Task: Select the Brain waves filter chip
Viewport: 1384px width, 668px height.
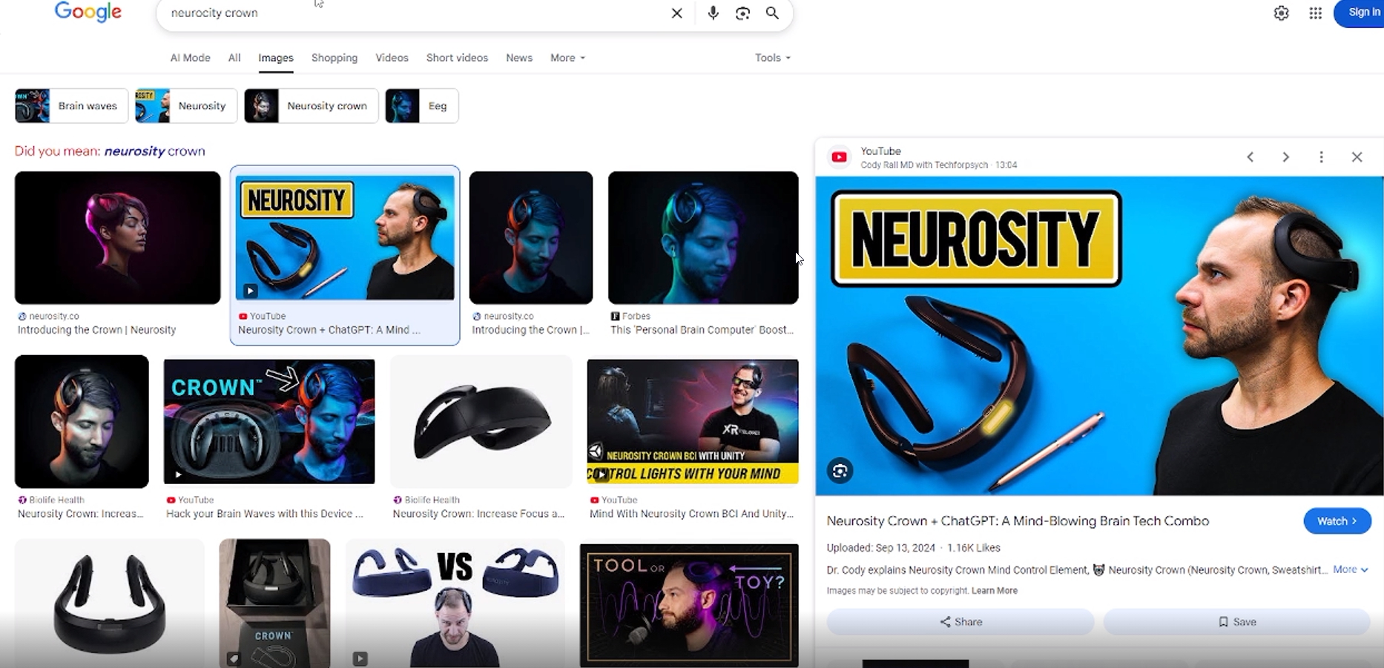Action: point(71,106)
